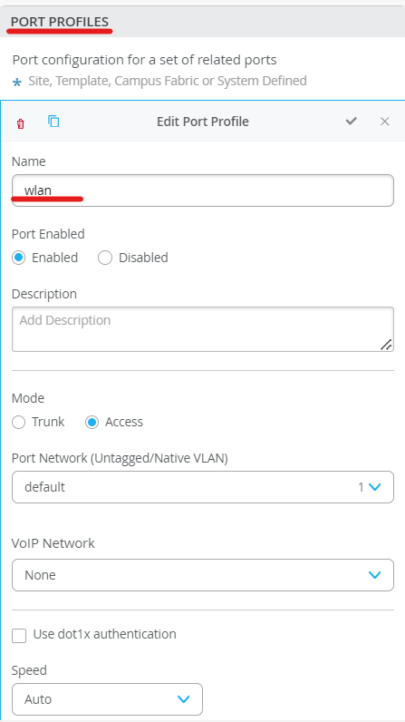Expand the VoIP Network dropdown
The image size is (405, 722).
click(x=203, y=575)
